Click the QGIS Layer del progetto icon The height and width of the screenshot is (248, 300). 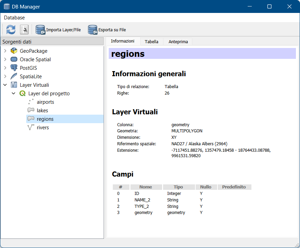(x=22, y=94)
